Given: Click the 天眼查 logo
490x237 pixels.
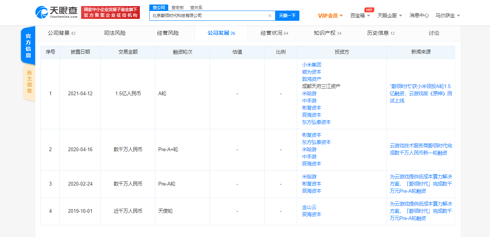Looking at the screenshot, I should [x=56, y=12].
